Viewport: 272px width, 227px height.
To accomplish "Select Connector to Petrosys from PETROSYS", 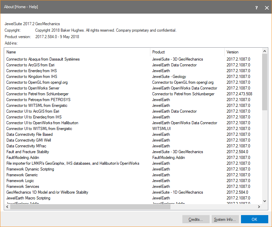I will [38, 100].
